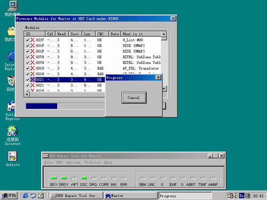Image resolution: width=267 pixels, height=200 pixels.
Task: Toggle the checkbox of the highlighted 0021 row
Action: pyautogui.click(x=28, y=79)
